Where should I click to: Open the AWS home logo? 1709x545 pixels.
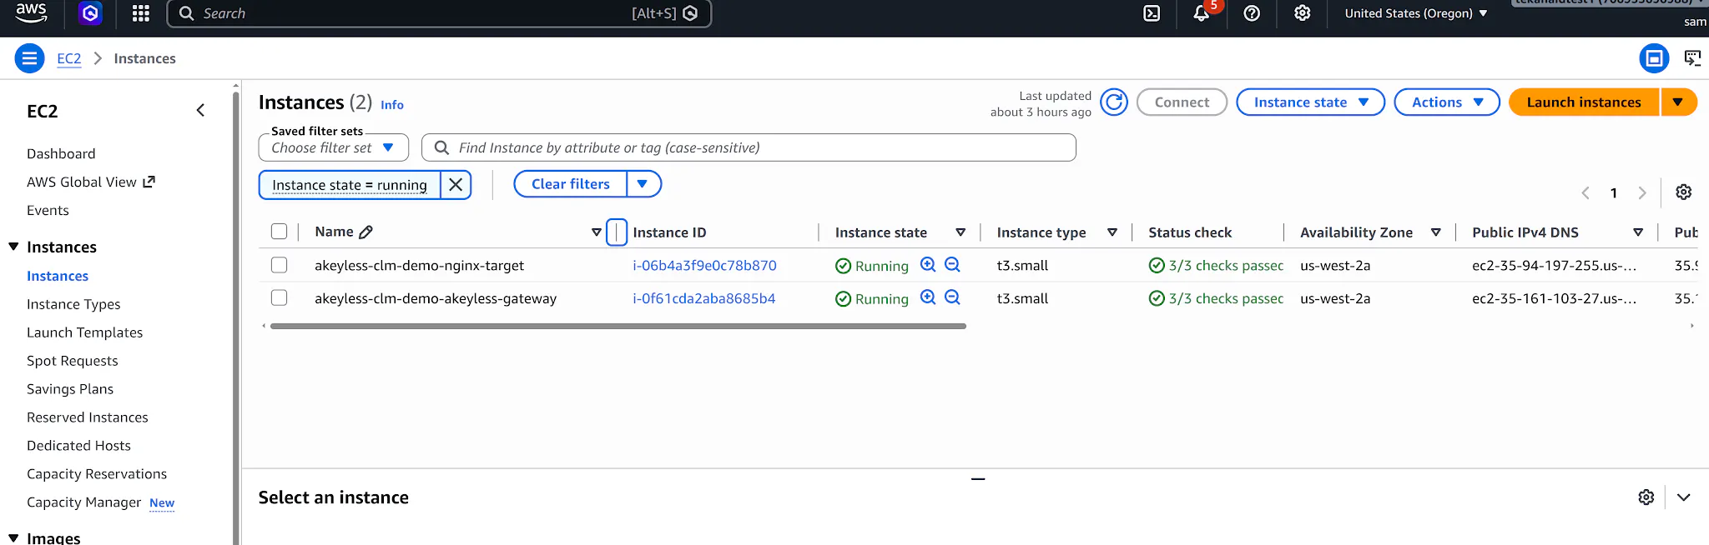(31, 12)
